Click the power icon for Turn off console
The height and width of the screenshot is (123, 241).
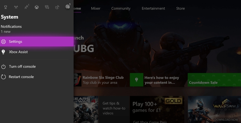click(x=3, y=67)
